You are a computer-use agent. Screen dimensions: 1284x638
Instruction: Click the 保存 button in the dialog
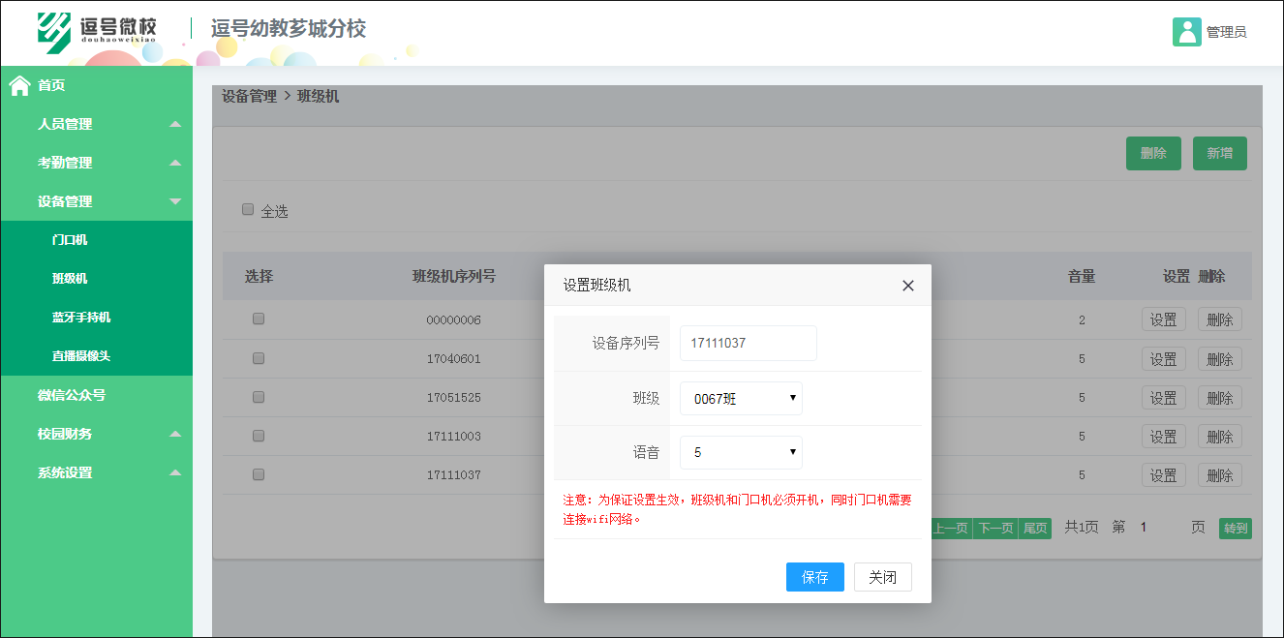[814, 577]
